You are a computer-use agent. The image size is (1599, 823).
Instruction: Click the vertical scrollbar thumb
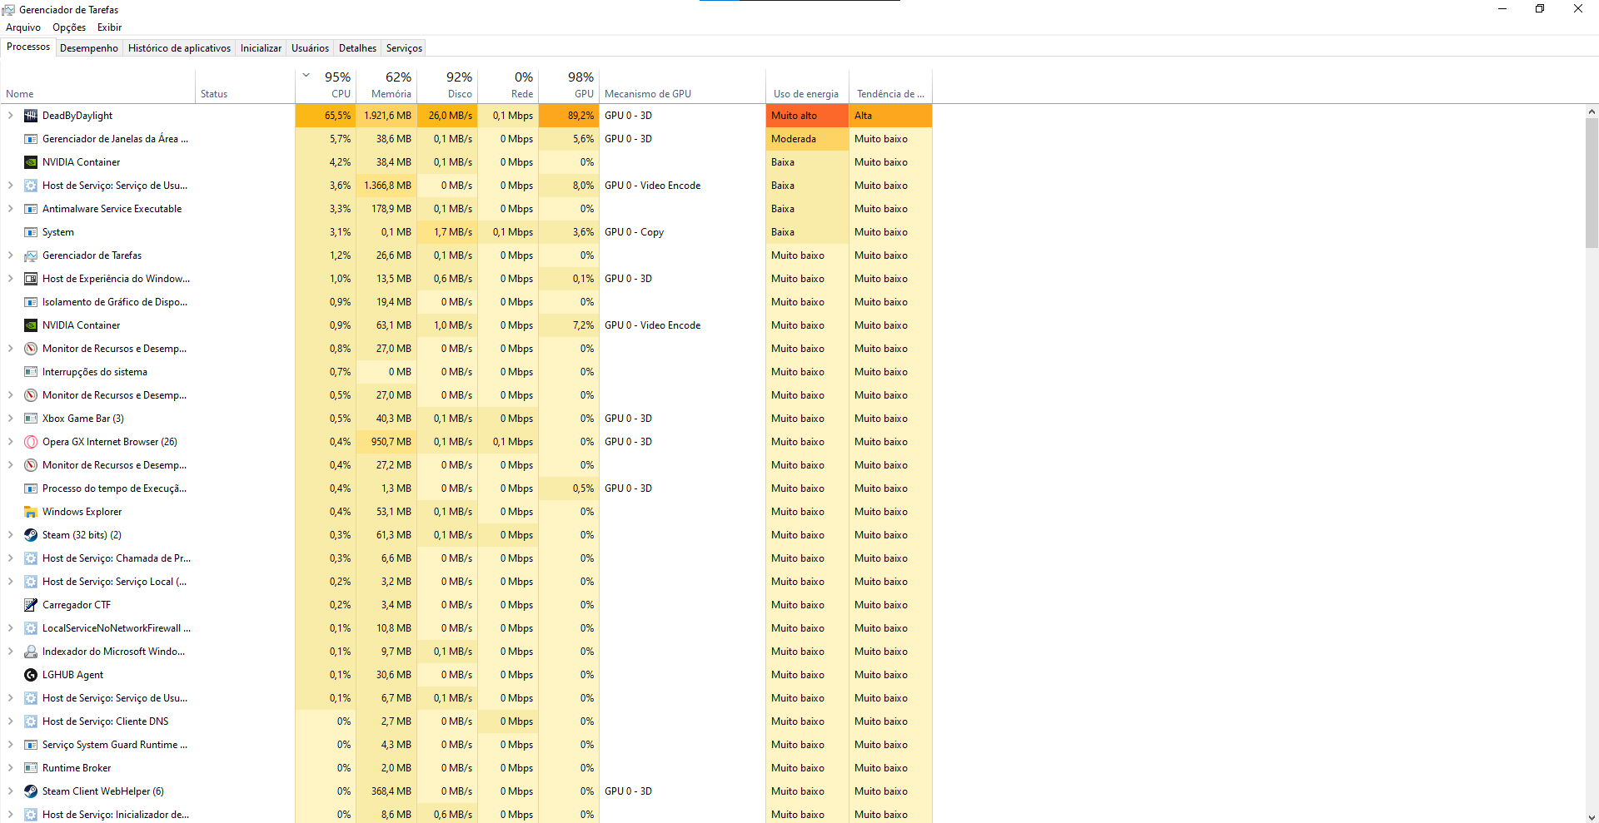click(x=1592, y=182)
